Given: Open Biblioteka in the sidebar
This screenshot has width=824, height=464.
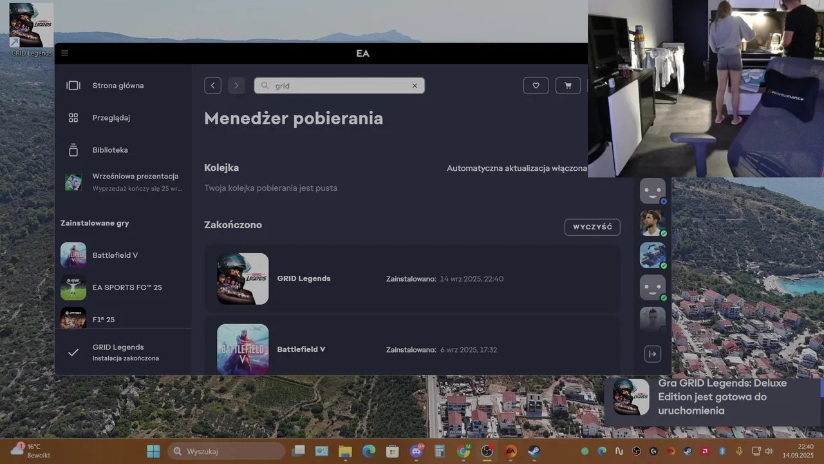Looking at the screenshot, I should click(110, 150).
